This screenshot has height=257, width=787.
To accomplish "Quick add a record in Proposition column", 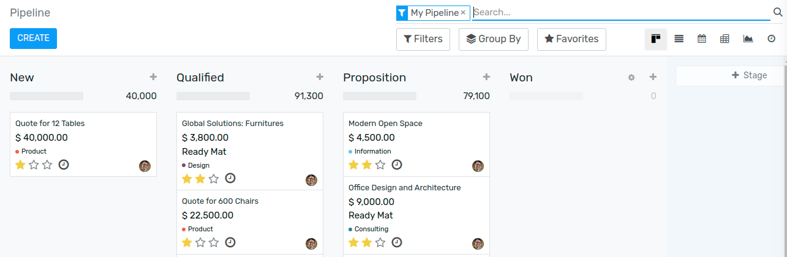I will pos(486,77).
